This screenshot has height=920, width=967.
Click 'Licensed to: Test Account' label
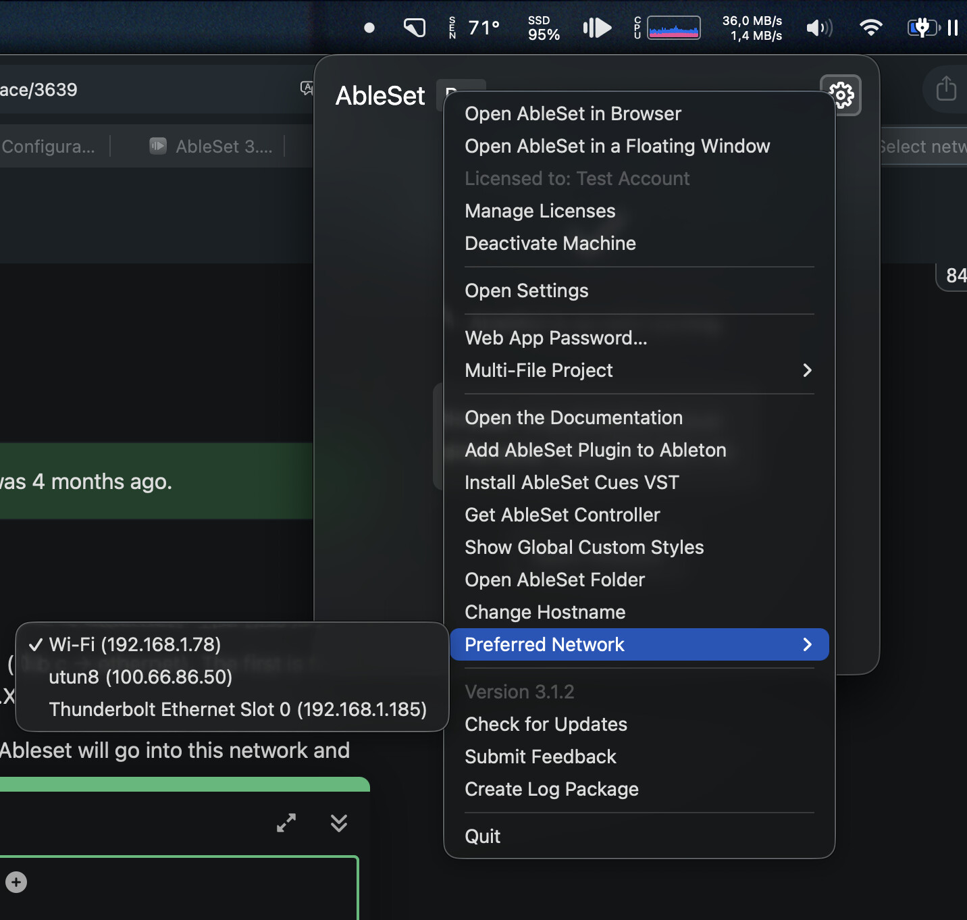[x=577, y=178]
